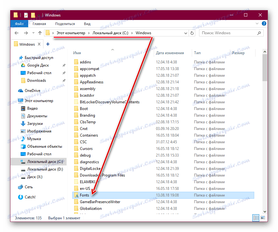Viewport: 278px width, 232px height.
Task: Select the appcompat folder
Action: [x=89, y=69]
